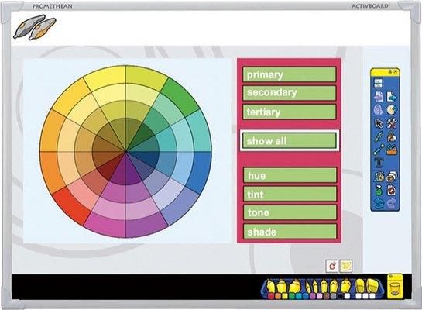Image resolution: width=422 pixels, height=310 pixels.
Task: Pick the orange swatch in the pen tray
Action: pos(278,296)
